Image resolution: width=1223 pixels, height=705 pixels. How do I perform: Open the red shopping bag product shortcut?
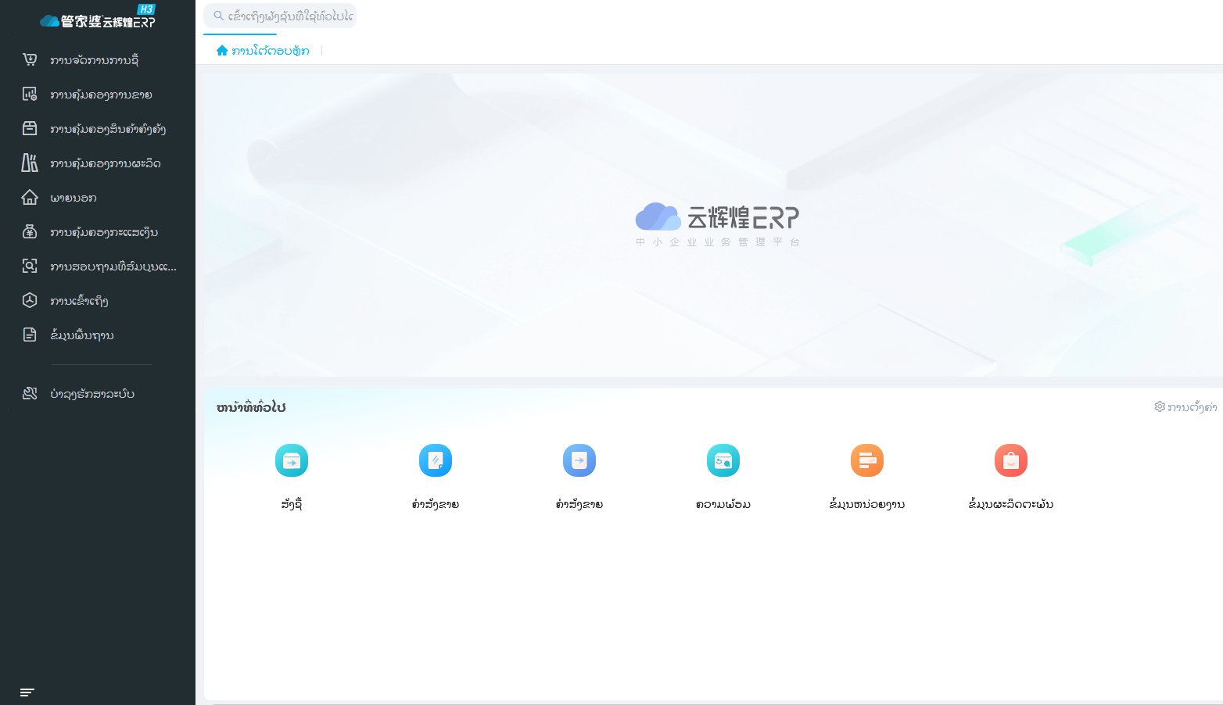click(x=1011, y=460)
